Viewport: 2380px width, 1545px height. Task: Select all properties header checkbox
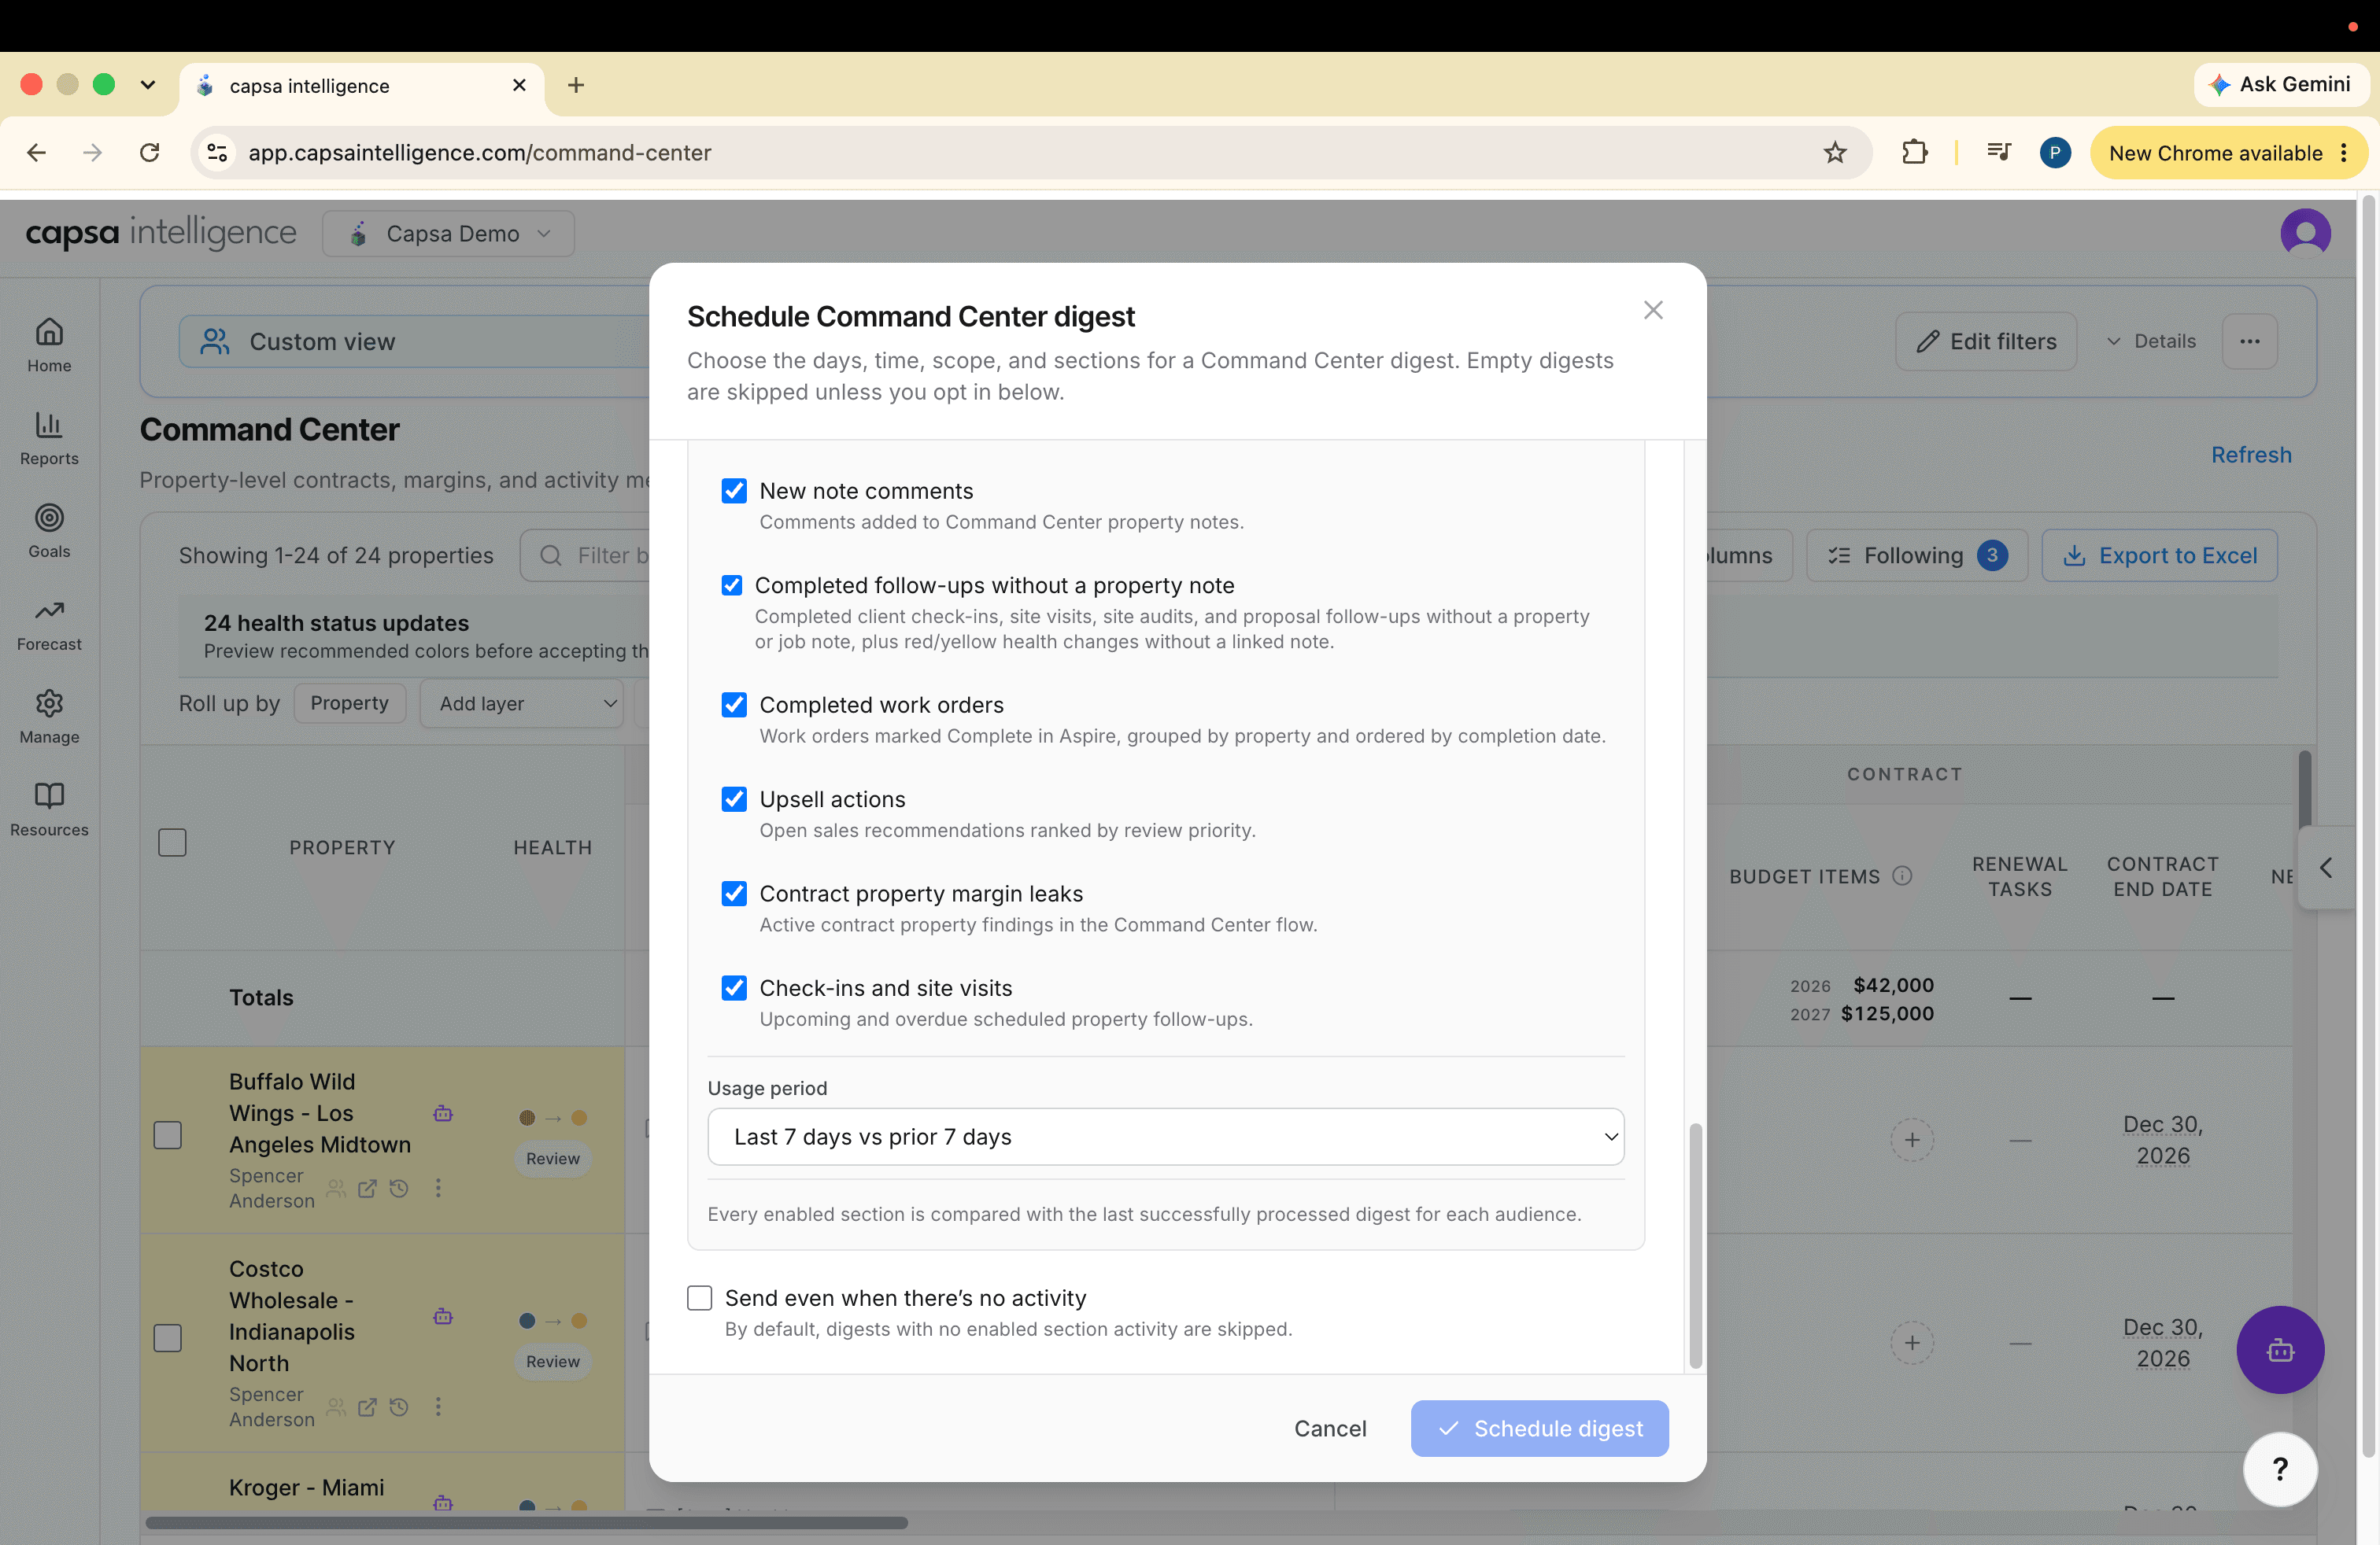172,843
